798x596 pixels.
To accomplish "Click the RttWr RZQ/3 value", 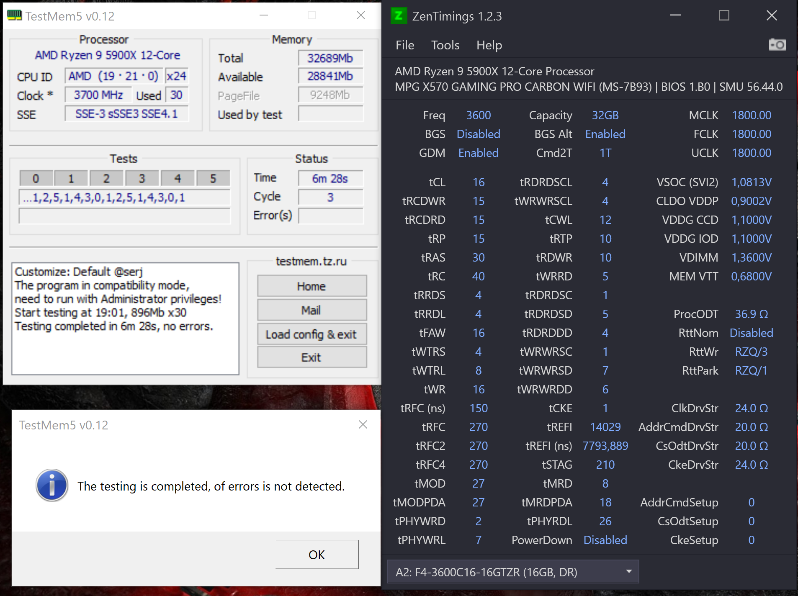I will (752, 352).
